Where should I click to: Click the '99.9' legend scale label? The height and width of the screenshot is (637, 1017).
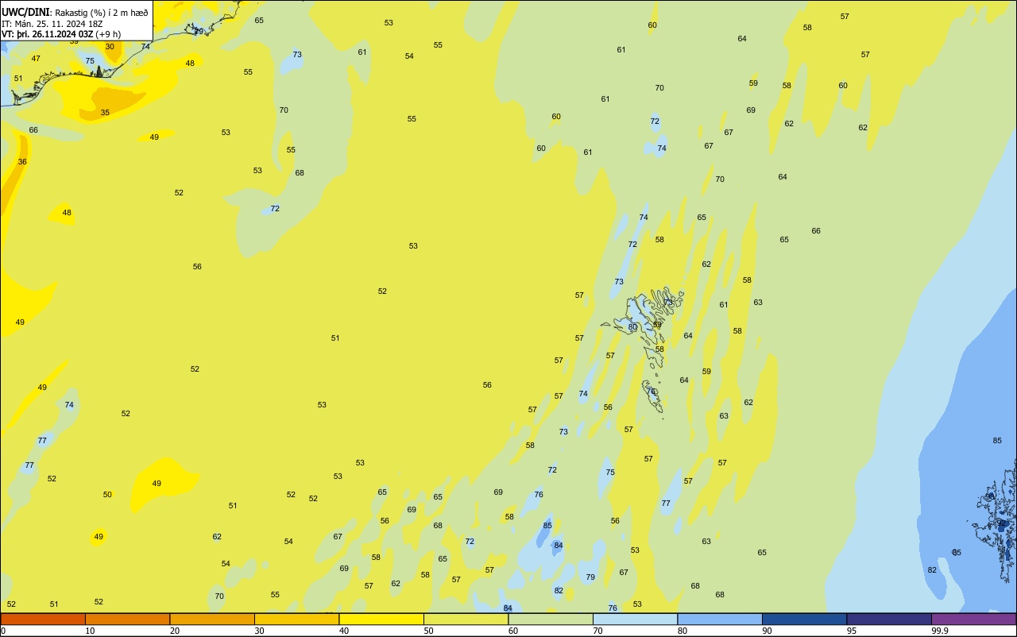coord(939,631)
